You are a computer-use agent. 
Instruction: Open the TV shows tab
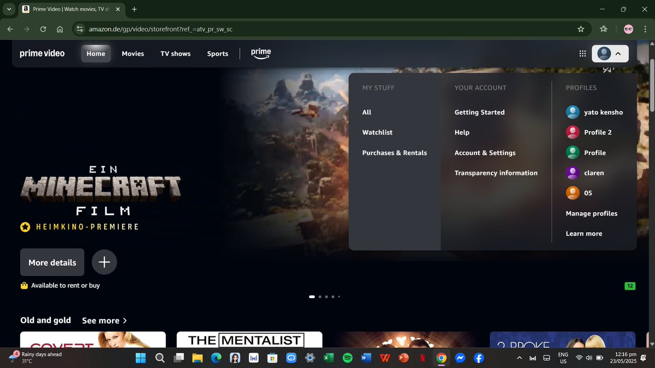point(175,53)
